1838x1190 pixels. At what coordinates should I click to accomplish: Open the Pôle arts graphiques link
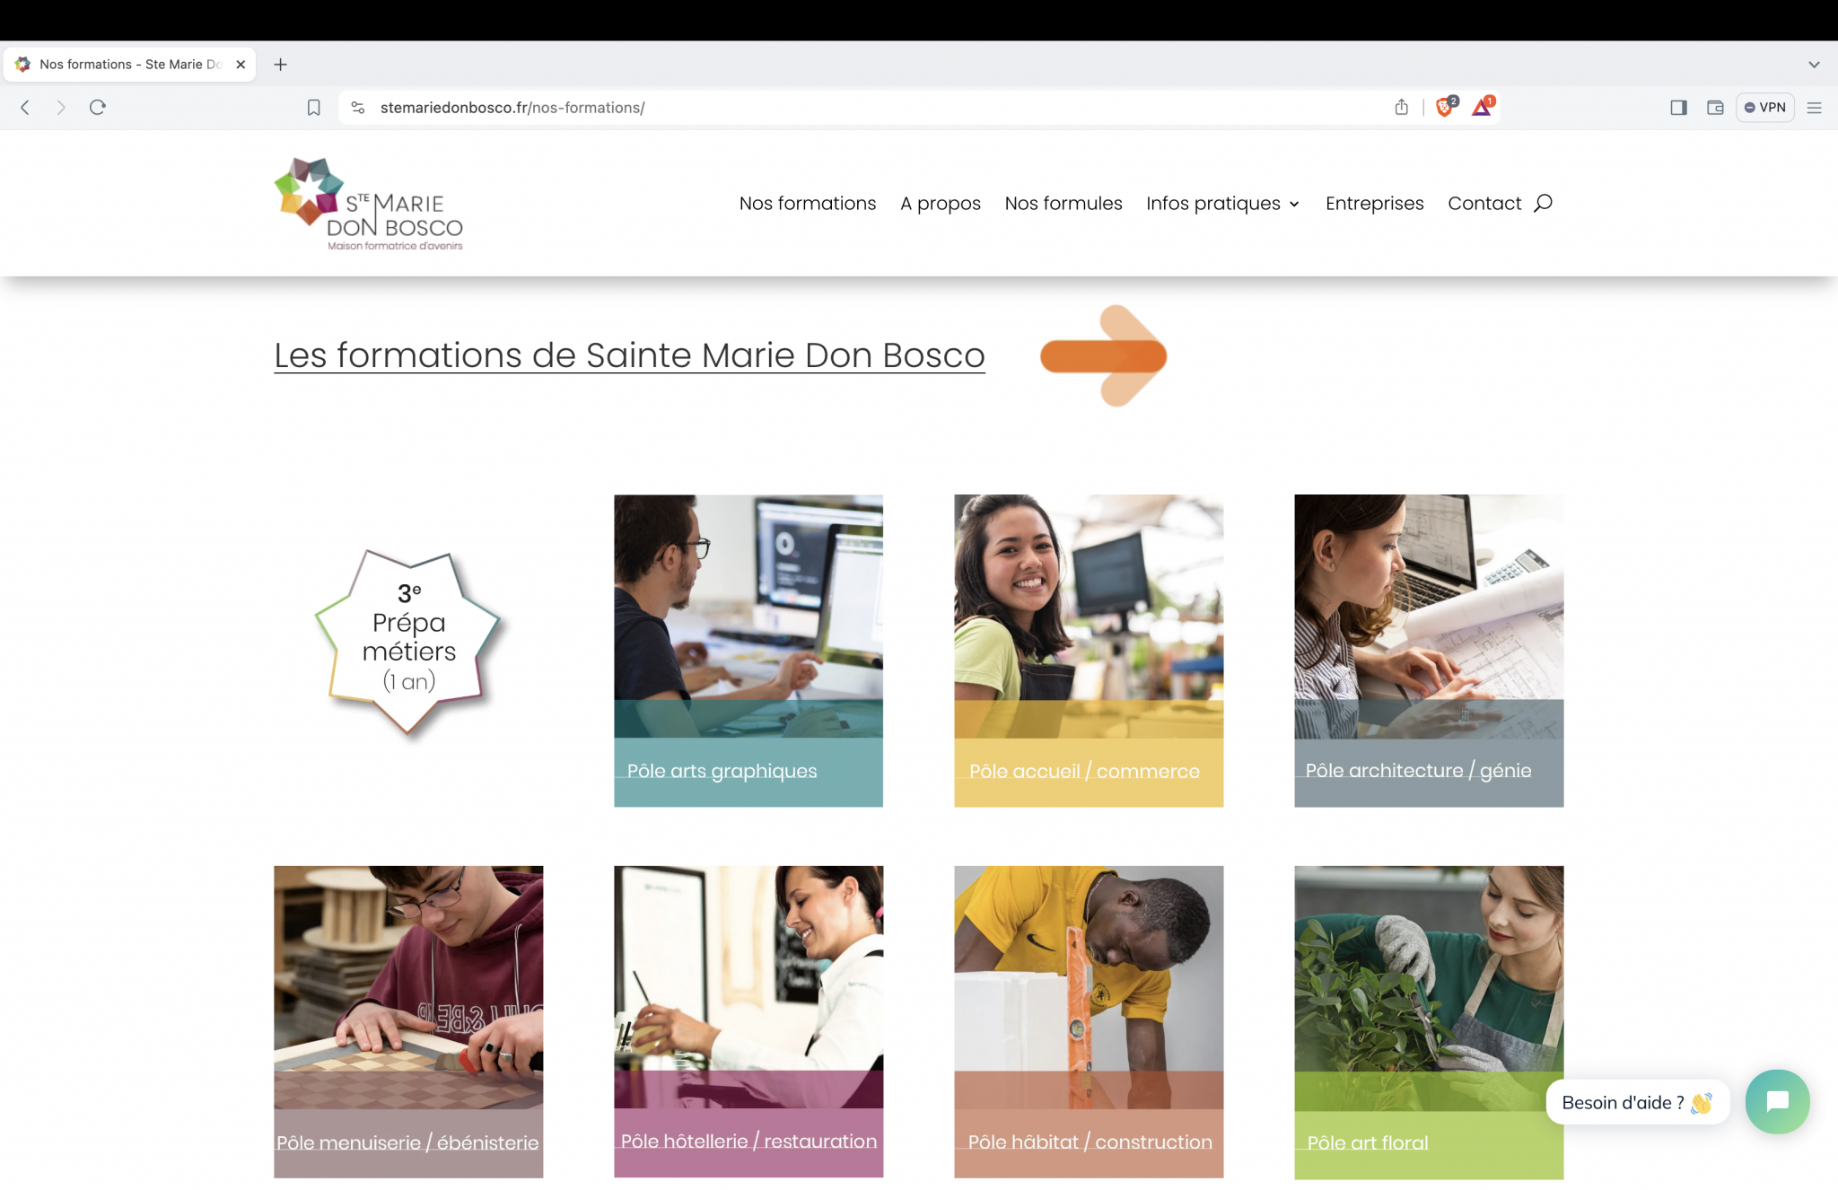pyautogui.click(x=722, y=771)
